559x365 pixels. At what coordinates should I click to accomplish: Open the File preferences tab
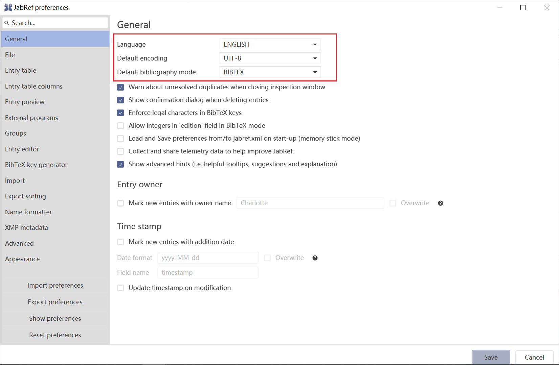click(55, 55)
